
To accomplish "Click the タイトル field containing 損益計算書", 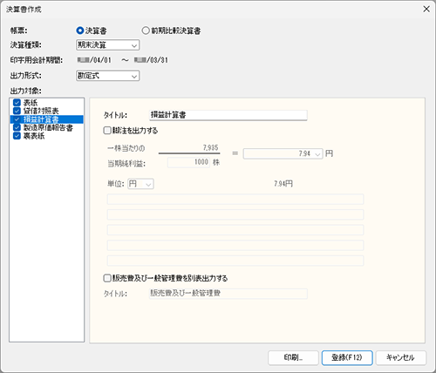I will [228, 115].
